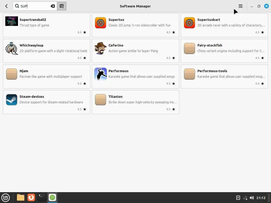Click '3D arcade racer with a variety' description
Image resolution: width=271 pixels, height=203 pixels.
click(231, 25)
